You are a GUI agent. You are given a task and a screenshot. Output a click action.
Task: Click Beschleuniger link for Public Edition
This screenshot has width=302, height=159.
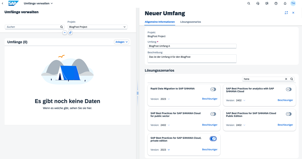285,125
